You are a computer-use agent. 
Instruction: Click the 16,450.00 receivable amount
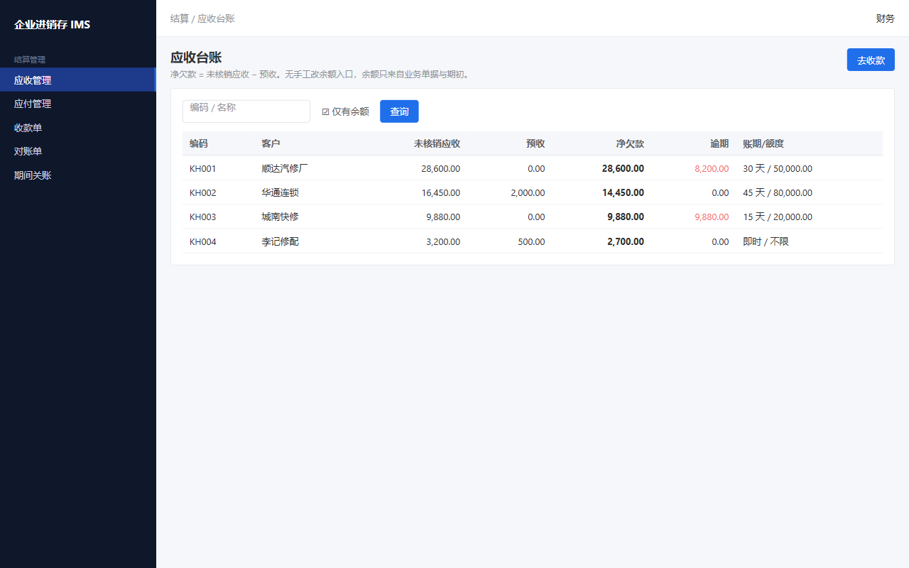tap(440, 193)
